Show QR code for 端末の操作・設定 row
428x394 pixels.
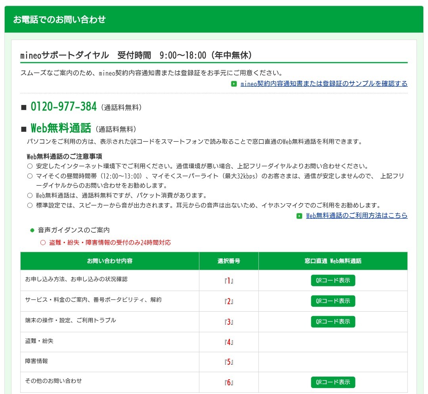pyautogui.click(x=333, y=322)
